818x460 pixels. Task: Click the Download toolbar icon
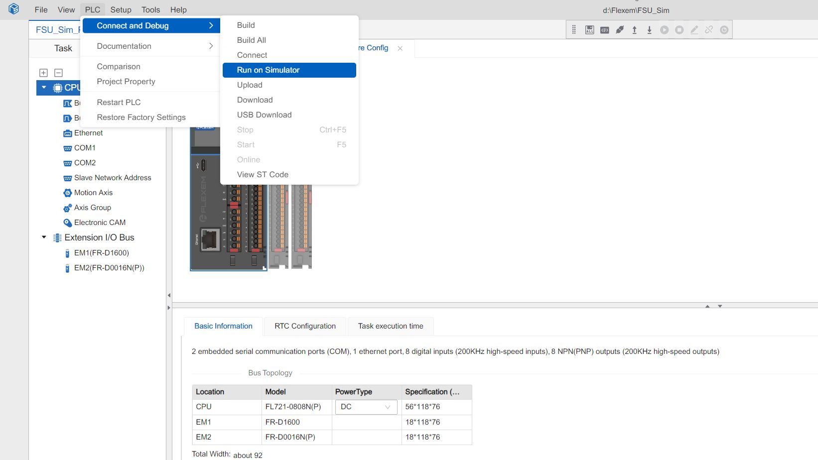coord(650,30)
